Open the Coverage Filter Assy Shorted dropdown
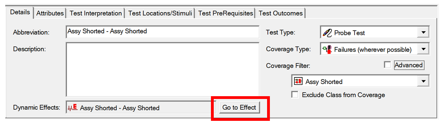The width and height of the screenshot is (447, 125). click(423, 82)
